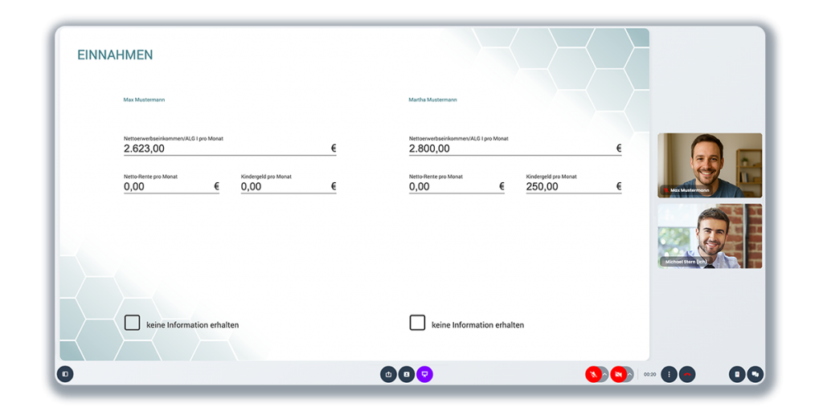Screen dimensions: 823x411
Task: Click Max's Netto-Rente pro Monat field
Action: pos(167,186)
